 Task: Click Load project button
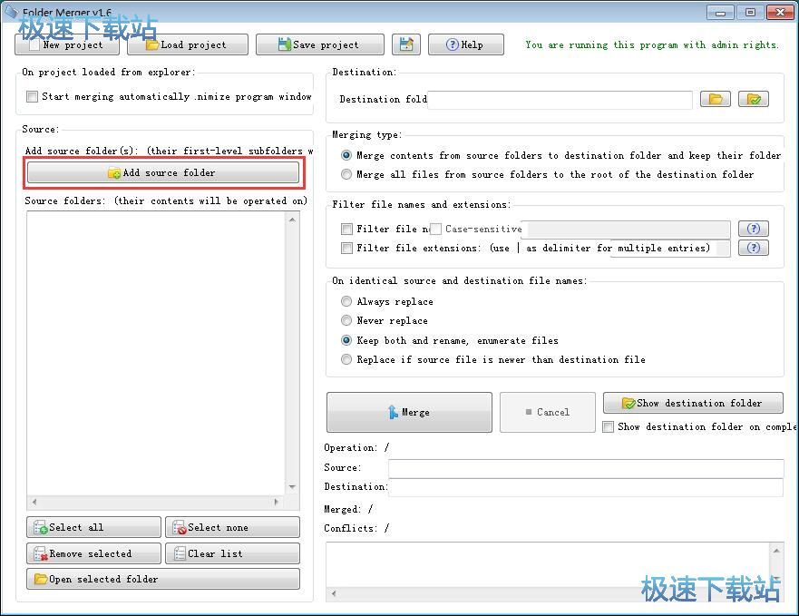(188, 44)
